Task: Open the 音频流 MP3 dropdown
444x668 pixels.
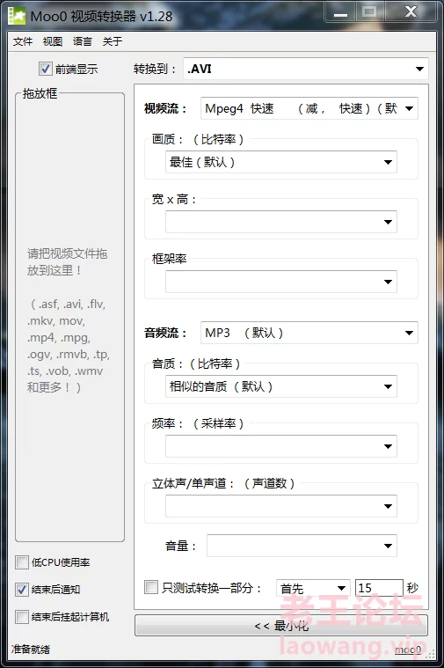Action: pyautogui.click(x=309, y=333)
